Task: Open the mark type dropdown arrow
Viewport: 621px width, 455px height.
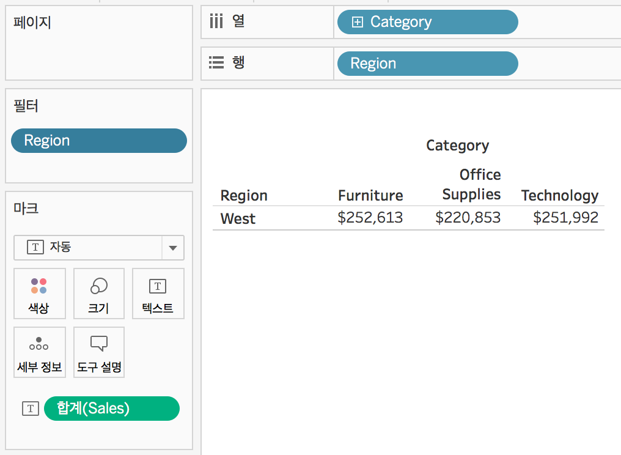Action: pos(173,248)
